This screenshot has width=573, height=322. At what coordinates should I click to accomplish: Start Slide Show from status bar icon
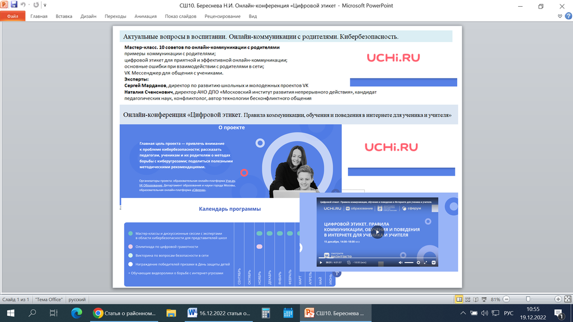484,300
